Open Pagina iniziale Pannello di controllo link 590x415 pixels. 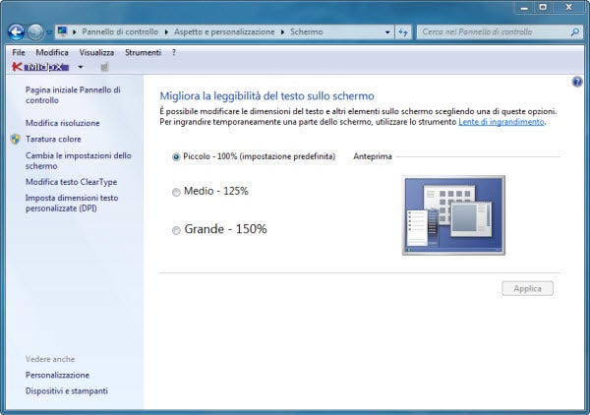tap(73, 95)
